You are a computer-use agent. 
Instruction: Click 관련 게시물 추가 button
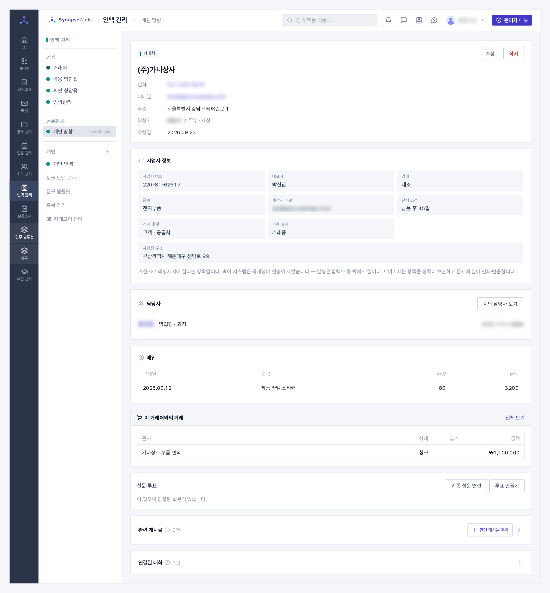pyautogui.click(x=490, y=530)
